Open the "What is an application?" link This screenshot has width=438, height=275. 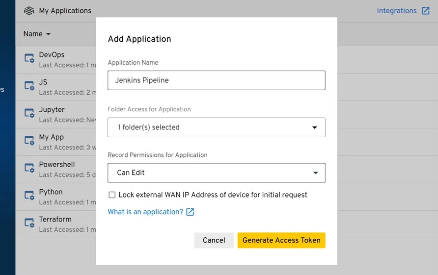[145, 212]
